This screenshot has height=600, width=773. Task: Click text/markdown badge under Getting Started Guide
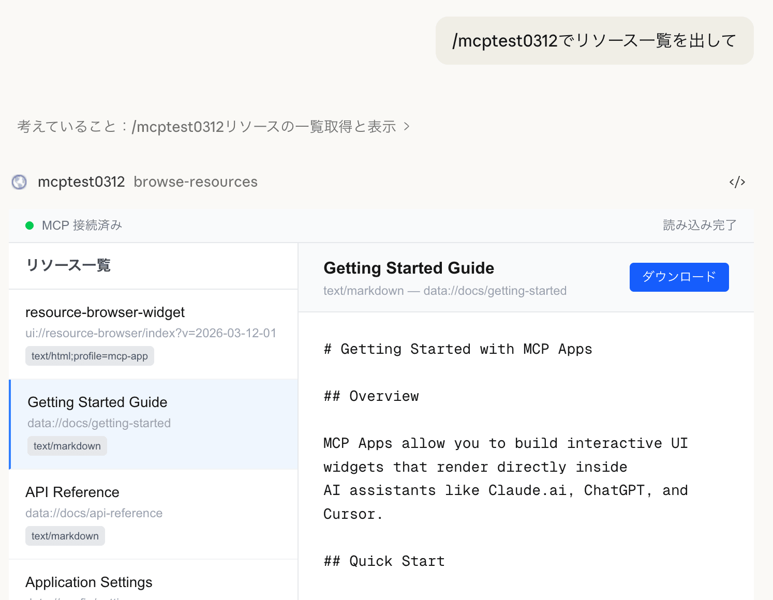click(67, 446)
